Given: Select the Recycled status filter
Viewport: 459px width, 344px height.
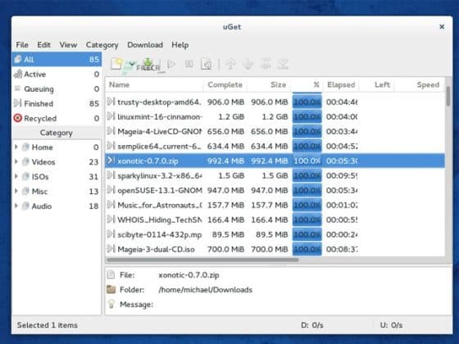Looking at the screenshot, I should (57, 118).
